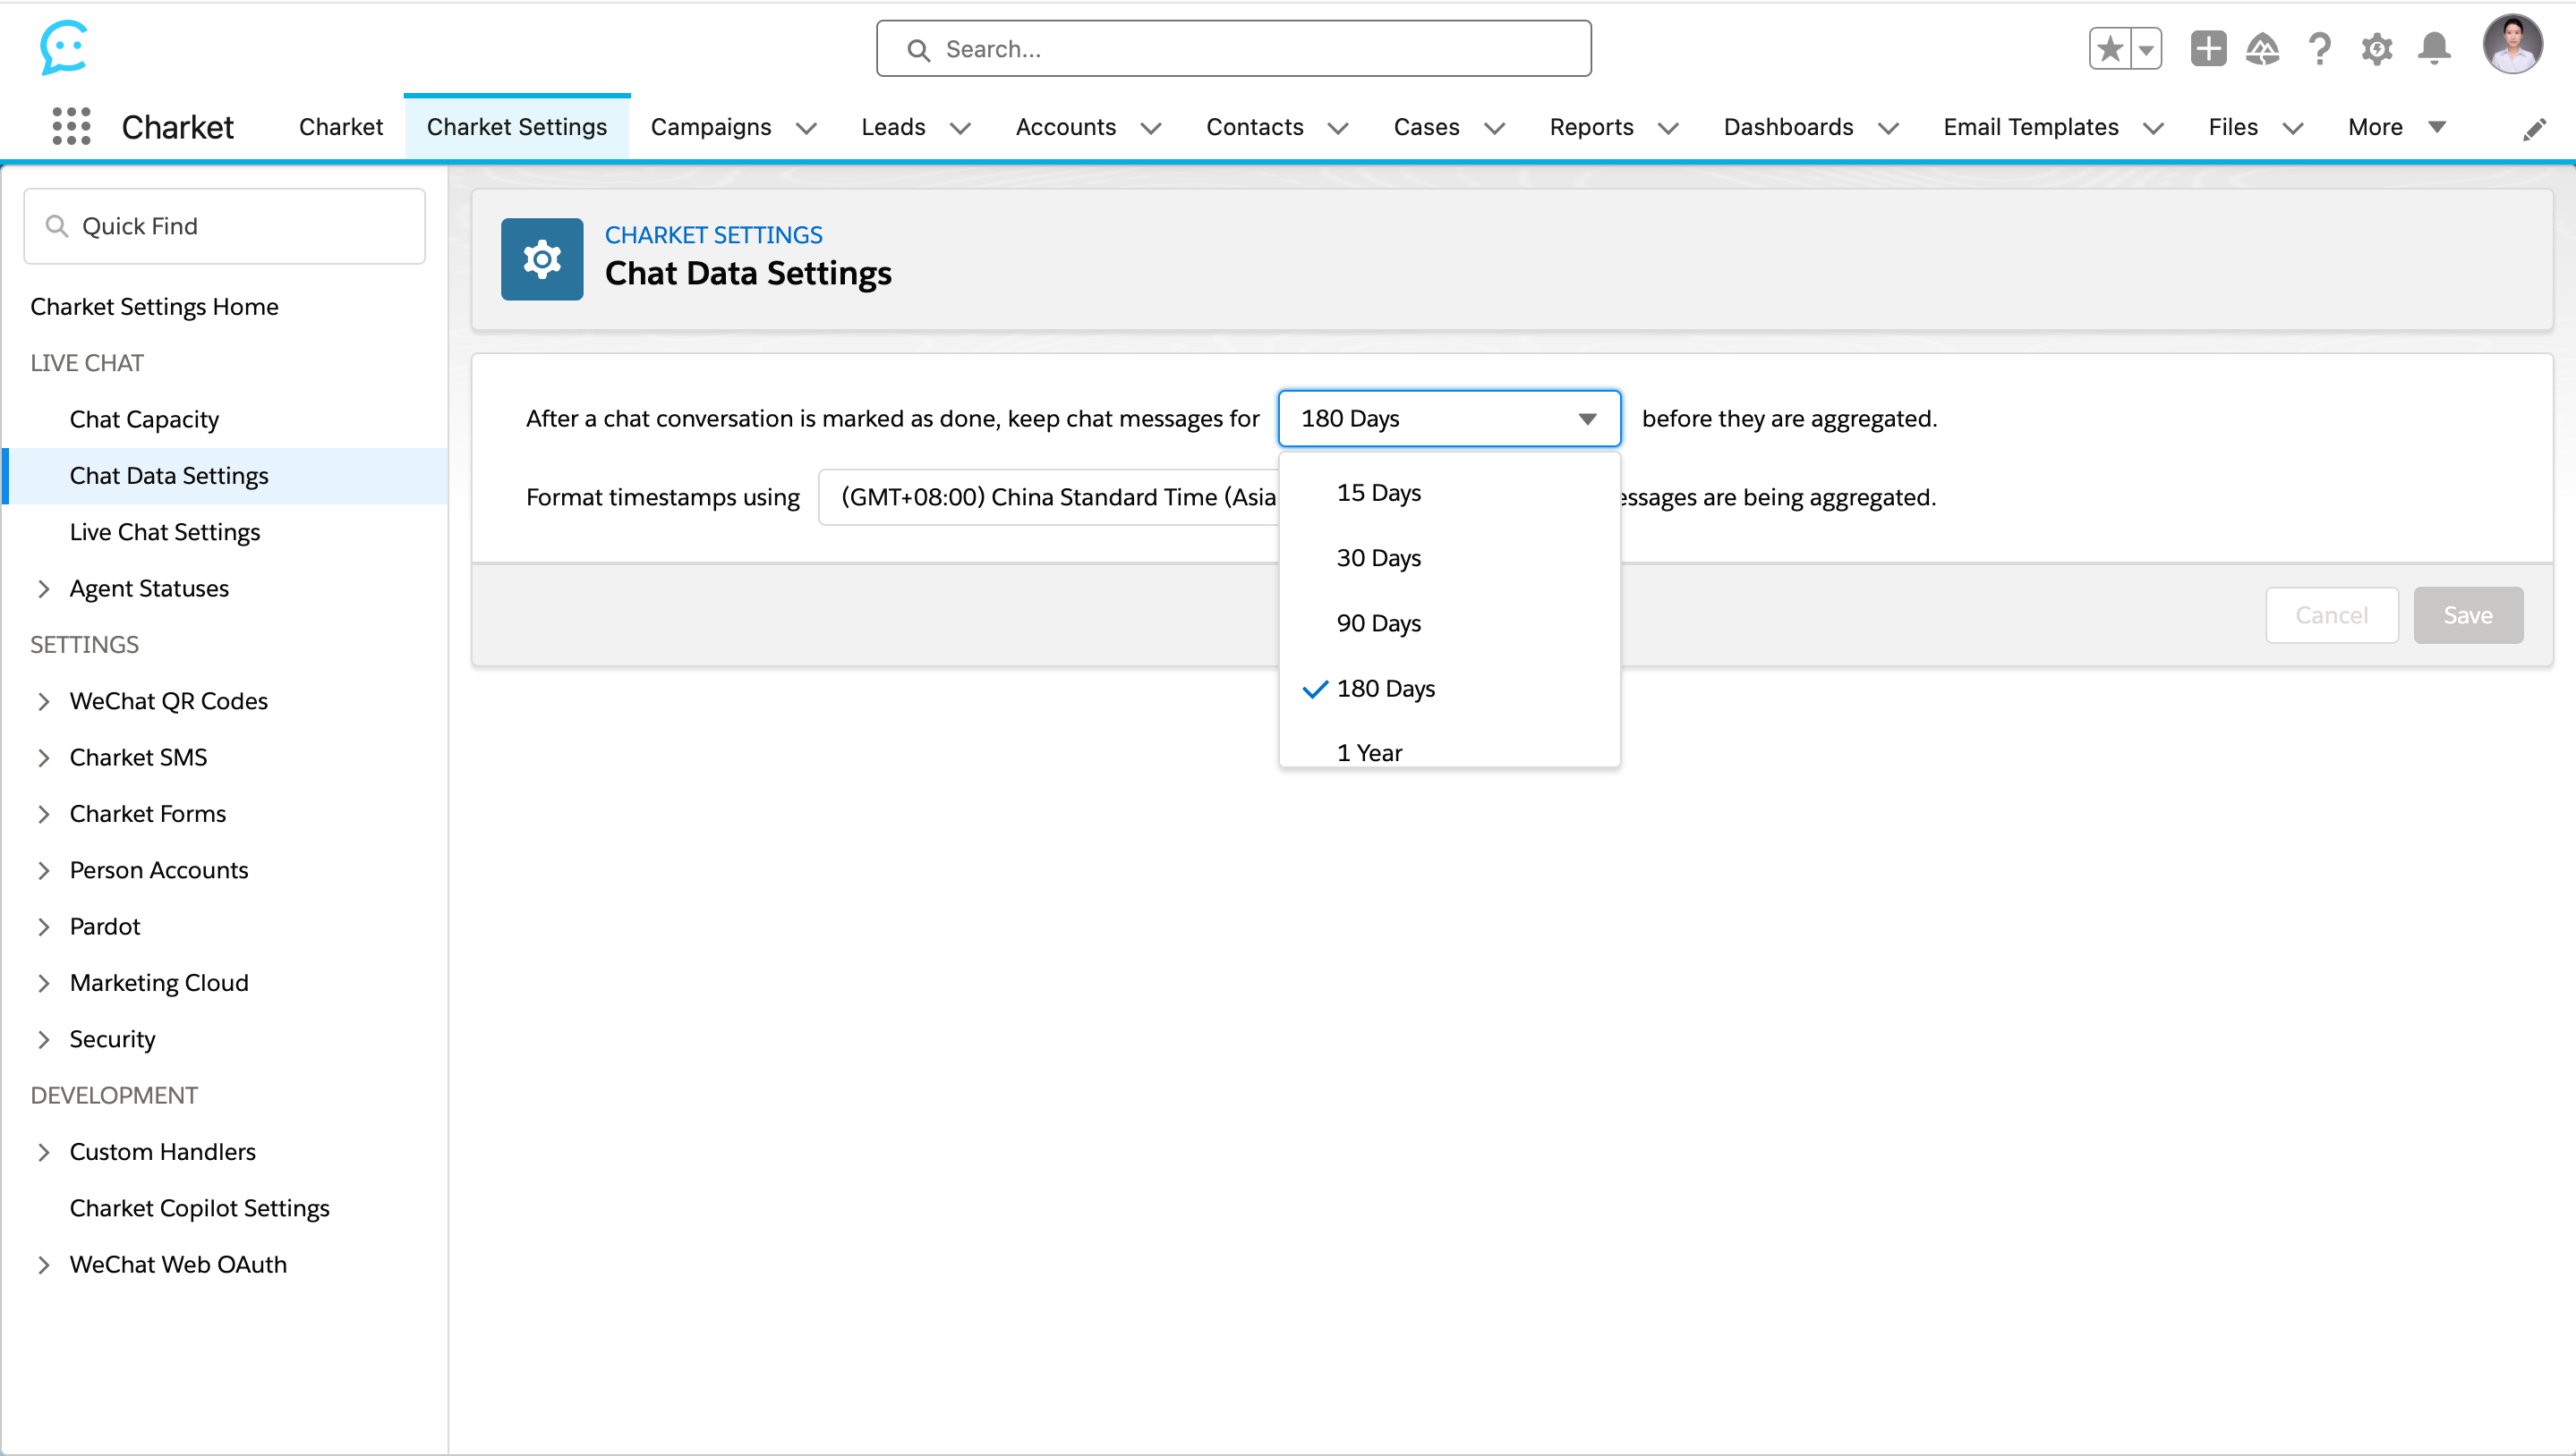2576x1456 pixels.
Task: Open the Help question mark icon
Action: click(x=2319, y=48)
